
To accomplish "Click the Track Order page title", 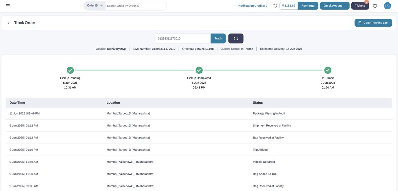I will click(x=25, y=23).
